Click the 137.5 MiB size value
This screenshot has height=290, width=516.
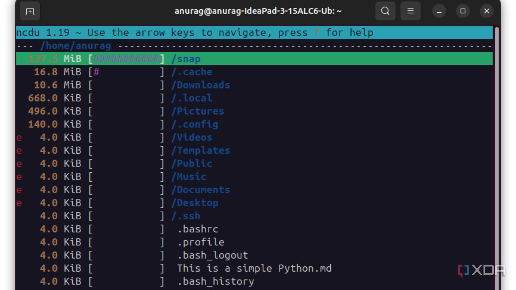pyautogui.click(x=55, y=59)
